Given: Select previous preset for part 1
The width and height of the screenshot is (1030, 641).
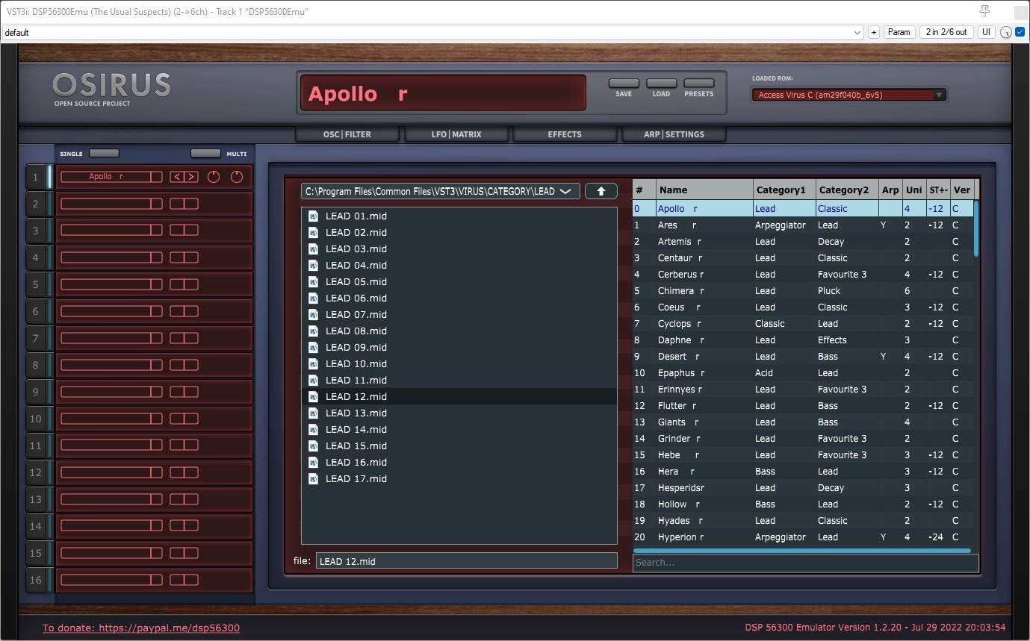Looking at the screenshot, I should pos(177,177).
